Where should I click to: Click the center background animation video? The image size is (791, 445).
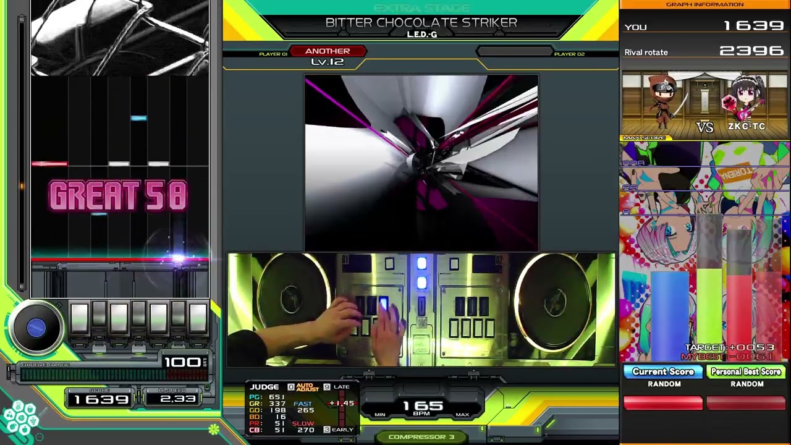pos(421,163)
